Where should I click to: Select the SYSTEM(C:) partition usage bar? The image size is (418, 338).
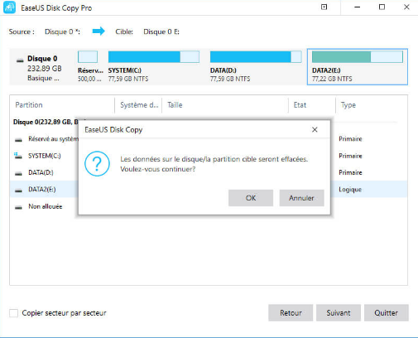pyautogui.click(x=154, y=56)
